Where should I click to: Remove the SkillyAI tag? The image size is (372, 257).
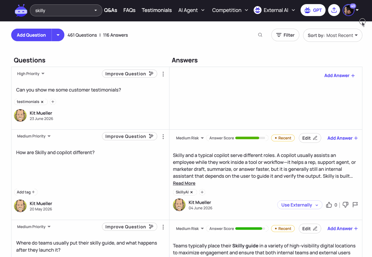191,192
